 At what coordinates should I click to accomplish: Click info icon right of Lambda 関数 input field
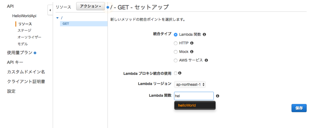[x=218, y=96]
